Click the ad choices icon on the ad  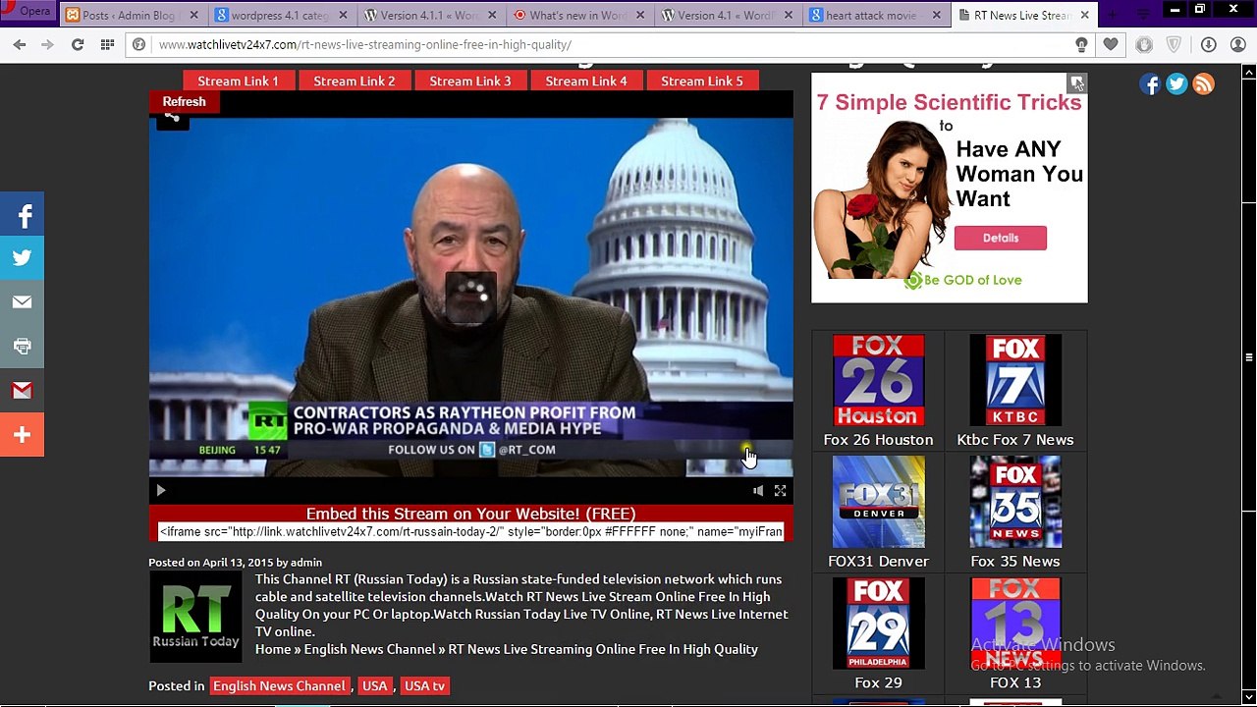(1077, 83)
